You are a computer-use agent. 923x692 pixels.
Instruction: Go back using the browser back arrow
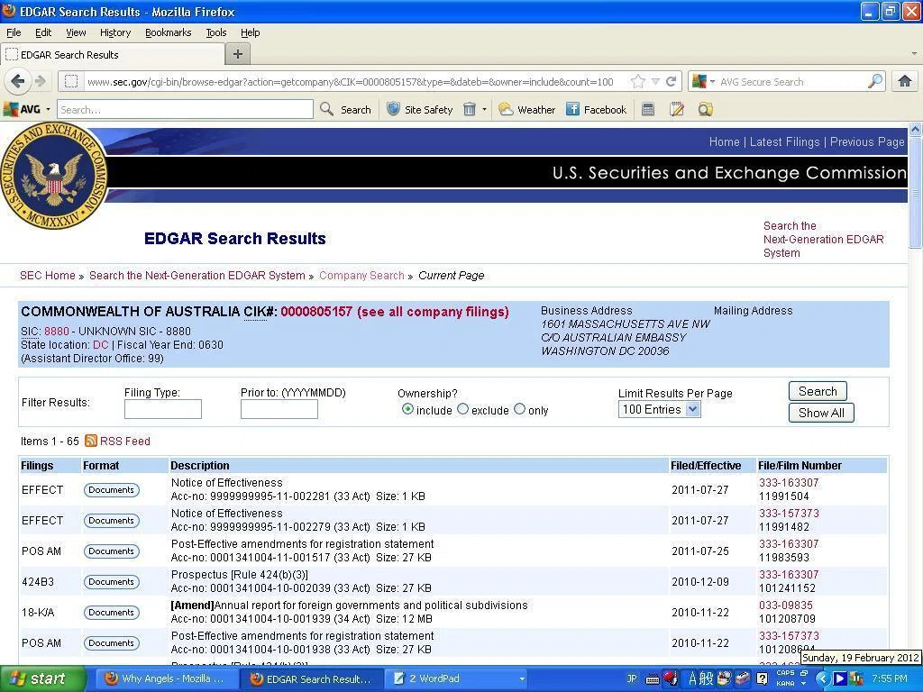[x=18, y=81]
